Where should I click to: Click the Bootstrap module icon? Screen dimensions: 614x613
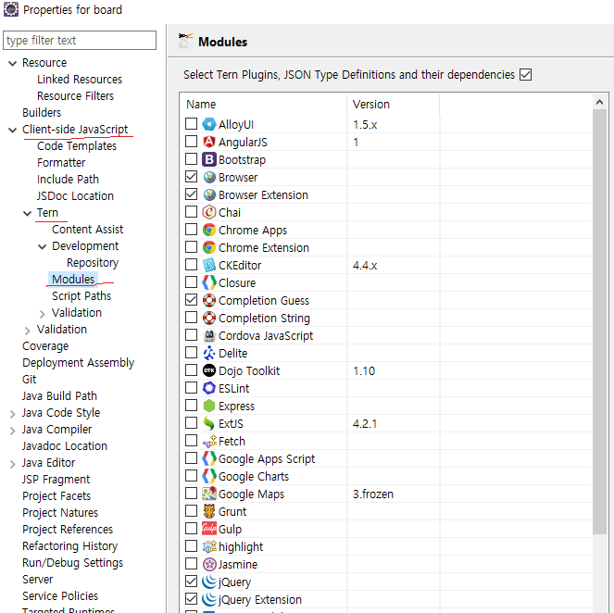[209, 159]
